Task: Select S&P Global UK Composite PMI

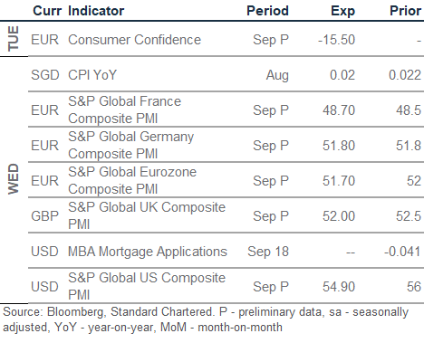Action: [147, 215]
